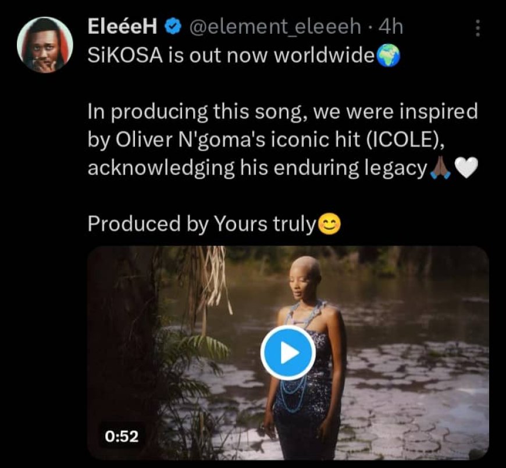Click the 0:52 video duration badge
This screenshot has height=468, width=506.
tap(122, 435)
